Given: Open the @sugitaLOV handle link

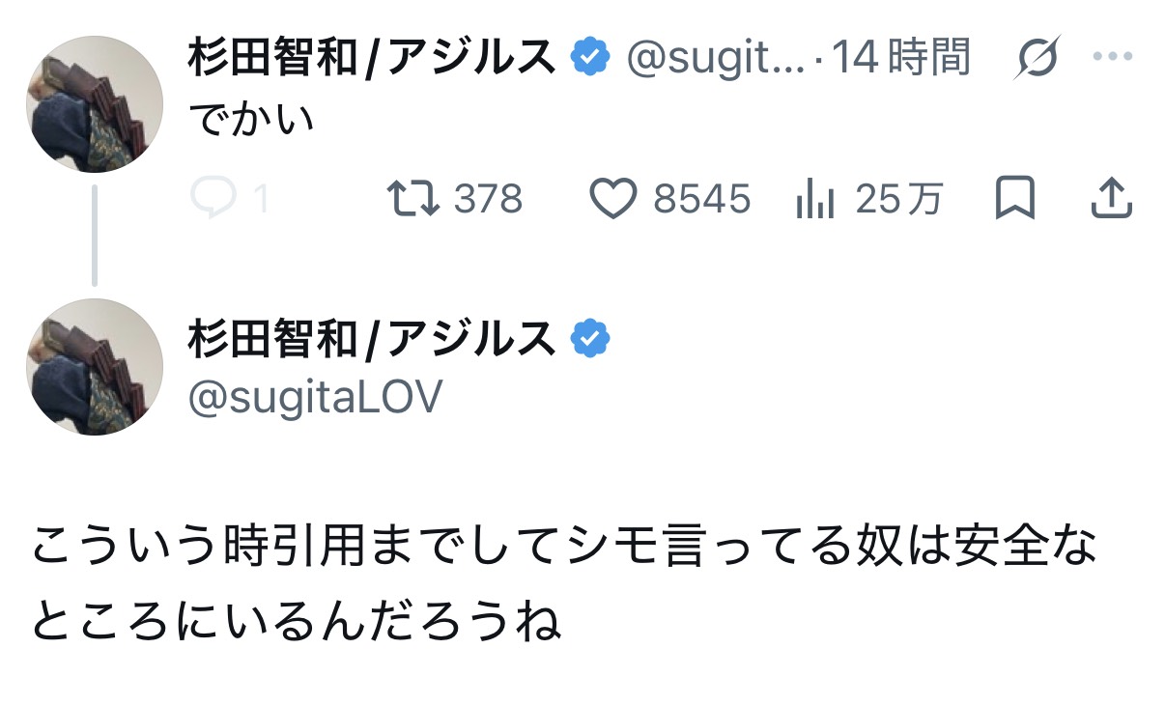Looking at the screenshot, I should [315, 396].
